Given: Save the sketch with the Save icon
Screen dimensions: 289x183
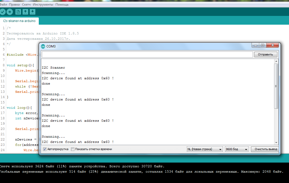Looking at the screenshot, I should click(x=32, y=12).
